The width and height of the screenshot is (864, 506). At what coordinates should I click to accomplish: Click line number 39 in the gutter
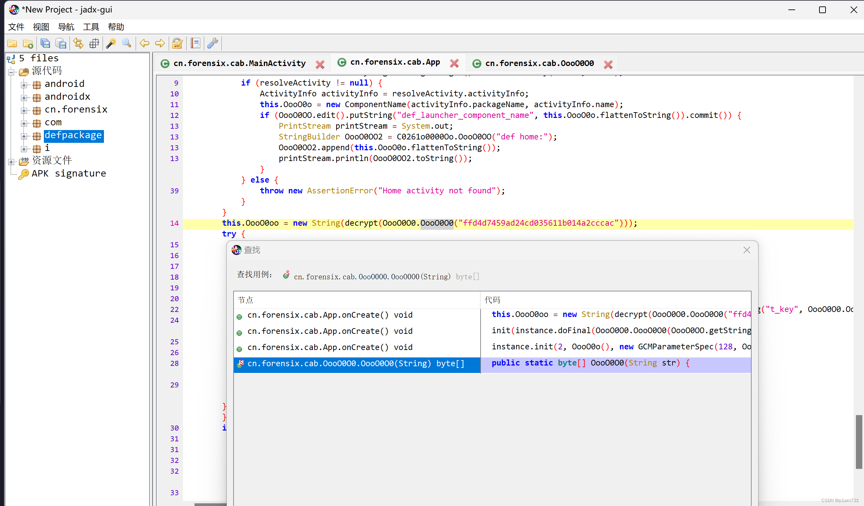[x=174, y=191]
